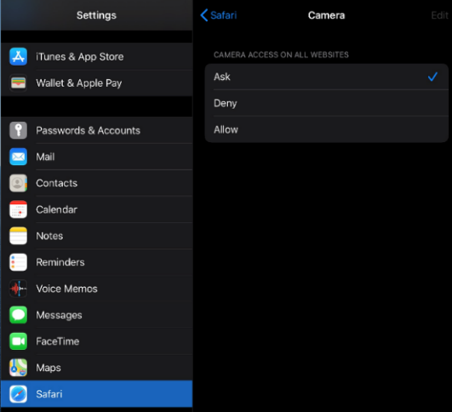Open Messages settings row
This screenshot has width=452, height=412.
tap(96, 315)
